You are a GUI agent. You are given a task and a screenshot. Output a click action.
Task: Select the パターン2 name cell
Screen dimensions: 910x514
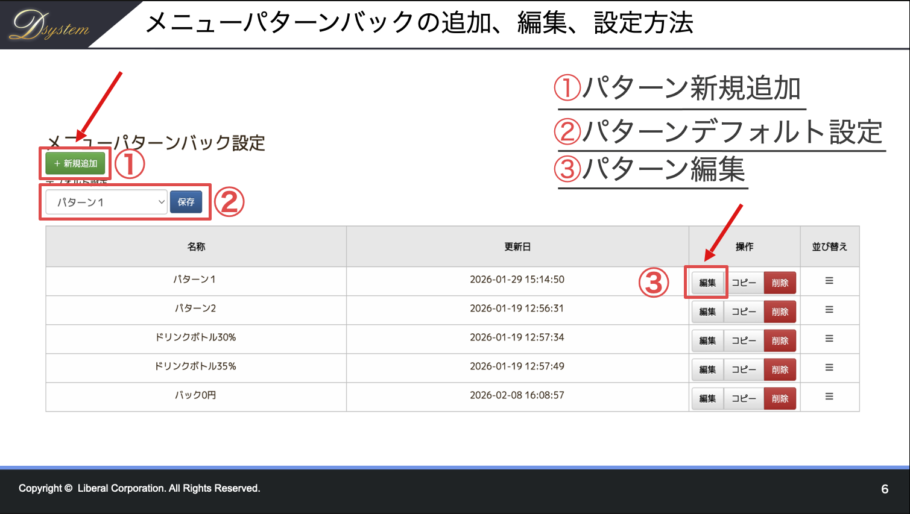tap(196, 310)
